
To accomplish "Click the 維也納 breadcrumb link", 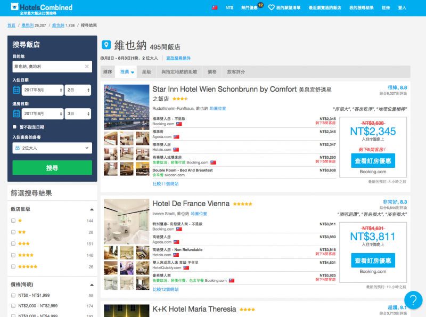I will pyautogui.click(x=58, y=25).
